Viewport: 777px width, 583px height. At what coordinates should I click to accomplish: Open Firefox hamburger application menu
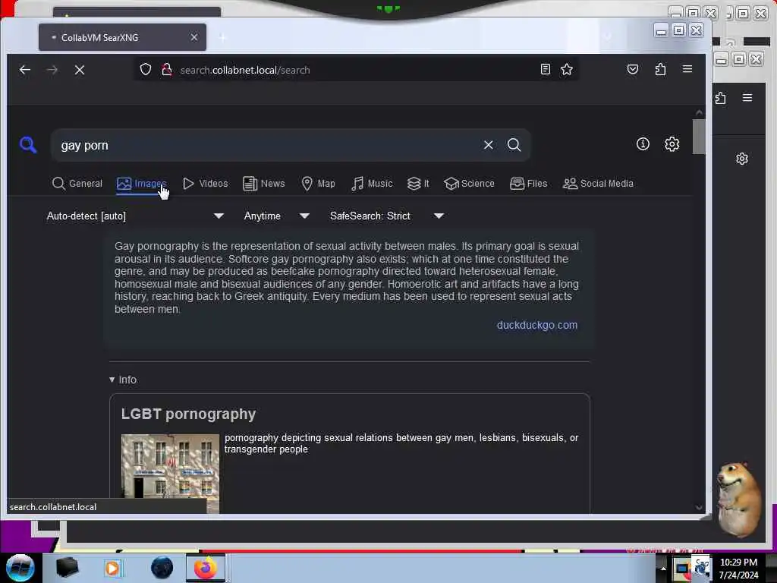point(687,69)
